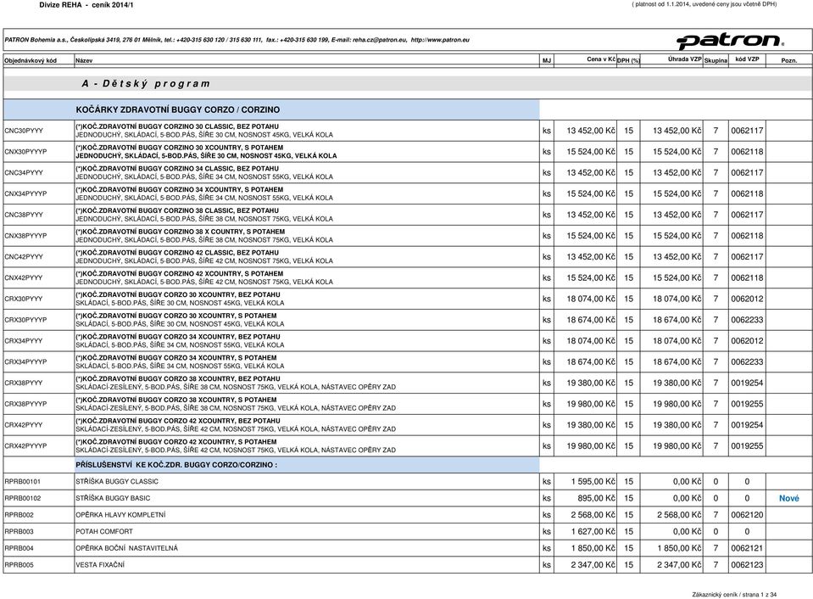Image resolution: width=813 pixels, height=599 pixels.
Task: Select the 'Cena v Kč' column header
Action: coord(601,59)
